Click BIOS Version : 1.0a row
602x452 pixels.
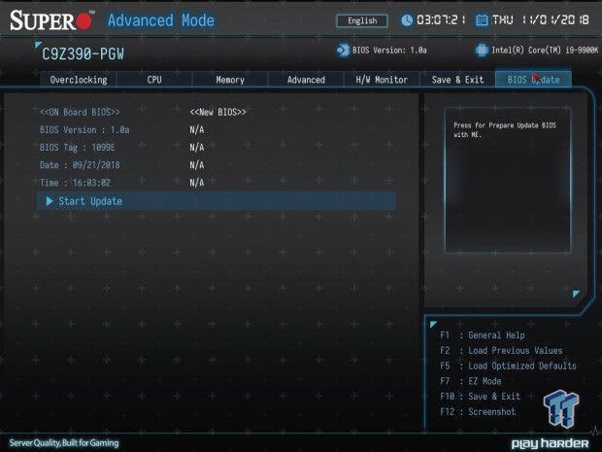click(x=84, y=130)
